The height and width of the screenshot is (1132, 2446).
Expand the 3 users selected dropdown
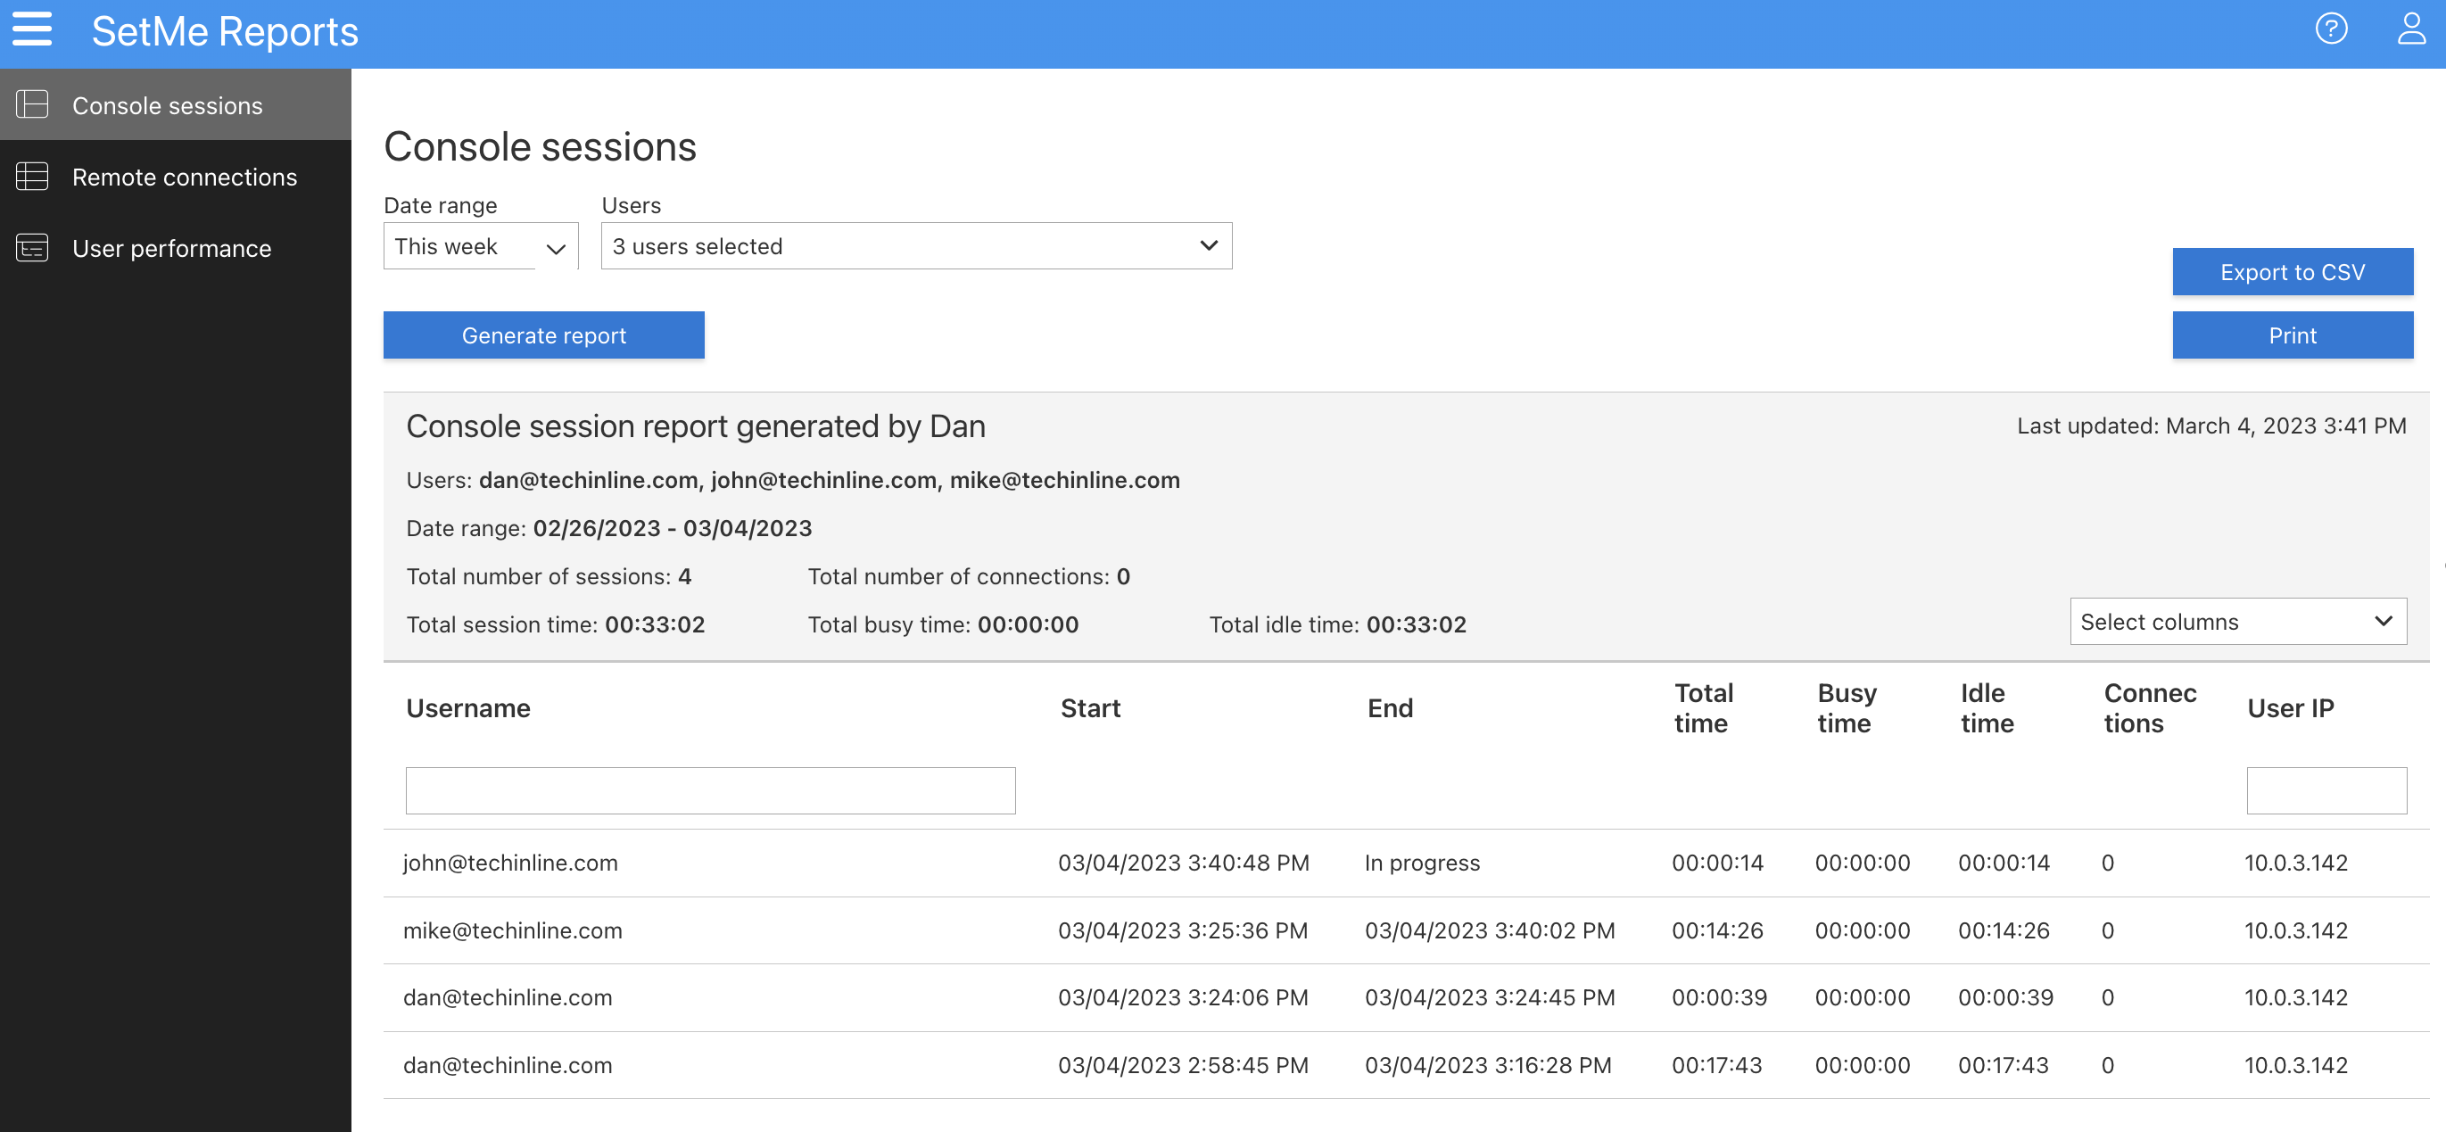[x=915, y=247]
